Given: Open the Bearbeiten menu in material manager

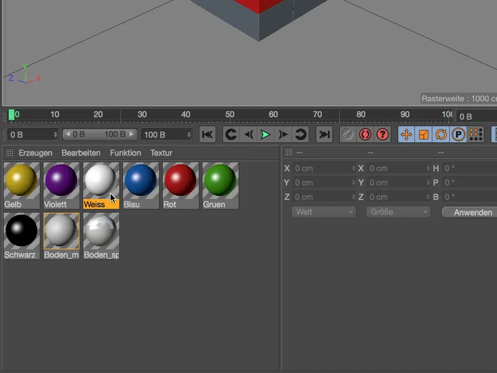Looking at the screenshot, I should (x=81, y=153).
